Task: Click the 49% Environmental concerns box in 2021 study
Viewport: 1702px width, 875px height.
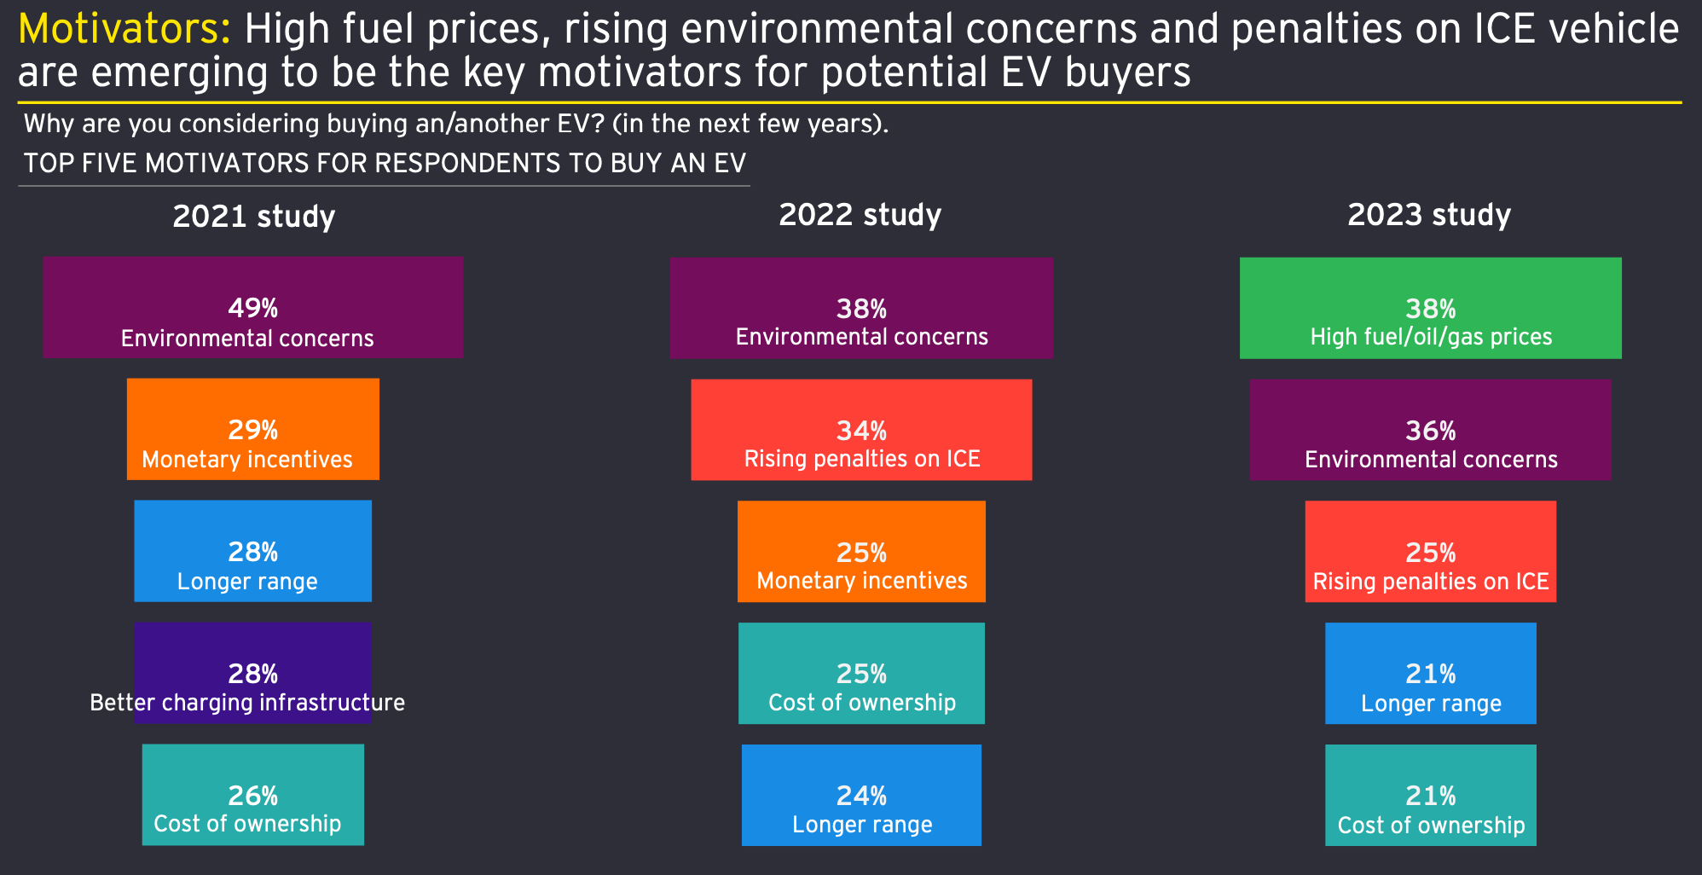Action: 253,307
